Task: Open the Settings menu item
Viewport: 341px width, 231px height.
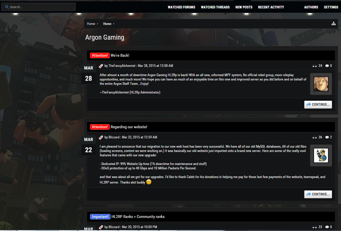Action: 331,7
